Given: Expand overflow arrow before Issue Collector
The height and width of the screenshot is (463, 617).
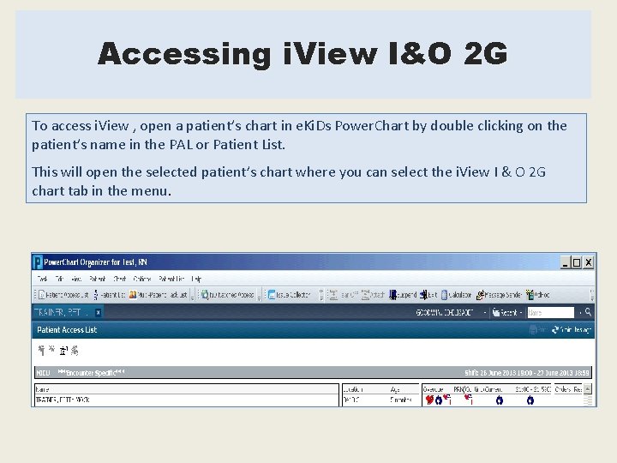Looking at the screenshot, I should [x=259, y=295].
